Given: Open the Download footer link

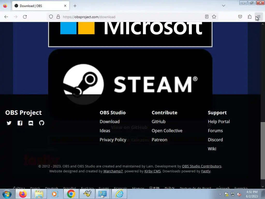Looking at the screenshot, I should click(x=109, y=122).
